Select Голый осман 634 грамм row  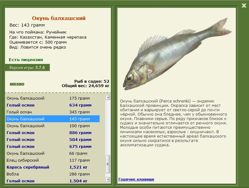(53, 105)
